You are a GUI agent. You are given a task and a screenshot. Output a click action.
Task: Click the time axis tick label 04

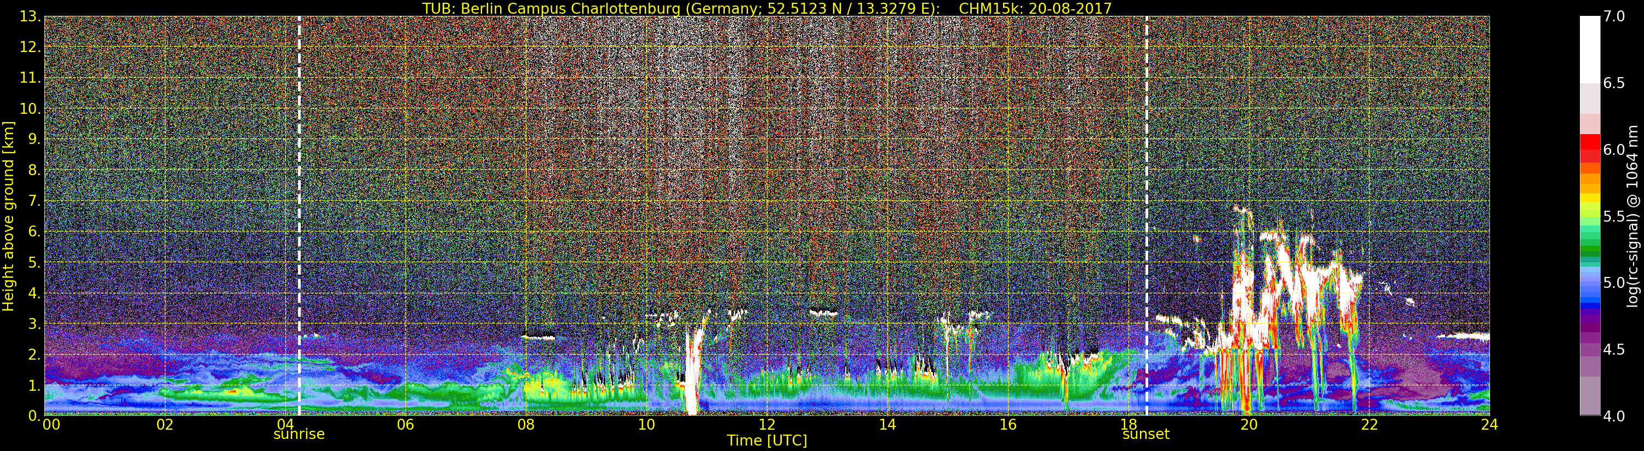(285, 425)
